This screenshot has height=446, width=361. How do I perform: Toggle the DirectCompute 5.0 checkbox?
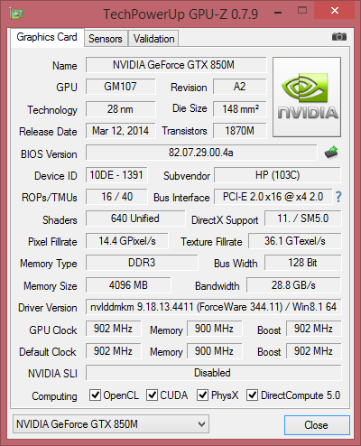[x=252, y=395]
